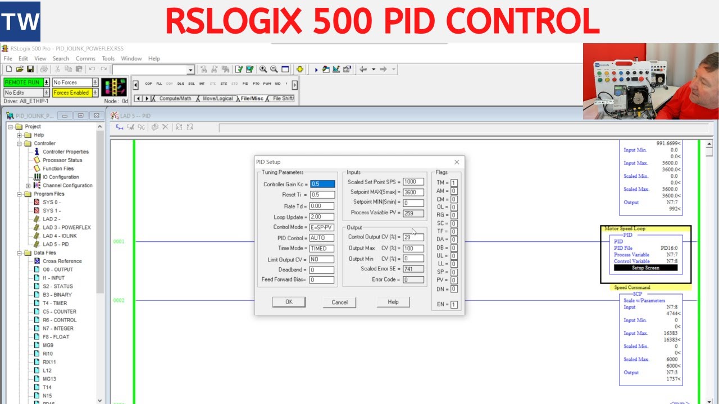Open Processor Status in project tree
719x404 pixels.
pos(62,160)
